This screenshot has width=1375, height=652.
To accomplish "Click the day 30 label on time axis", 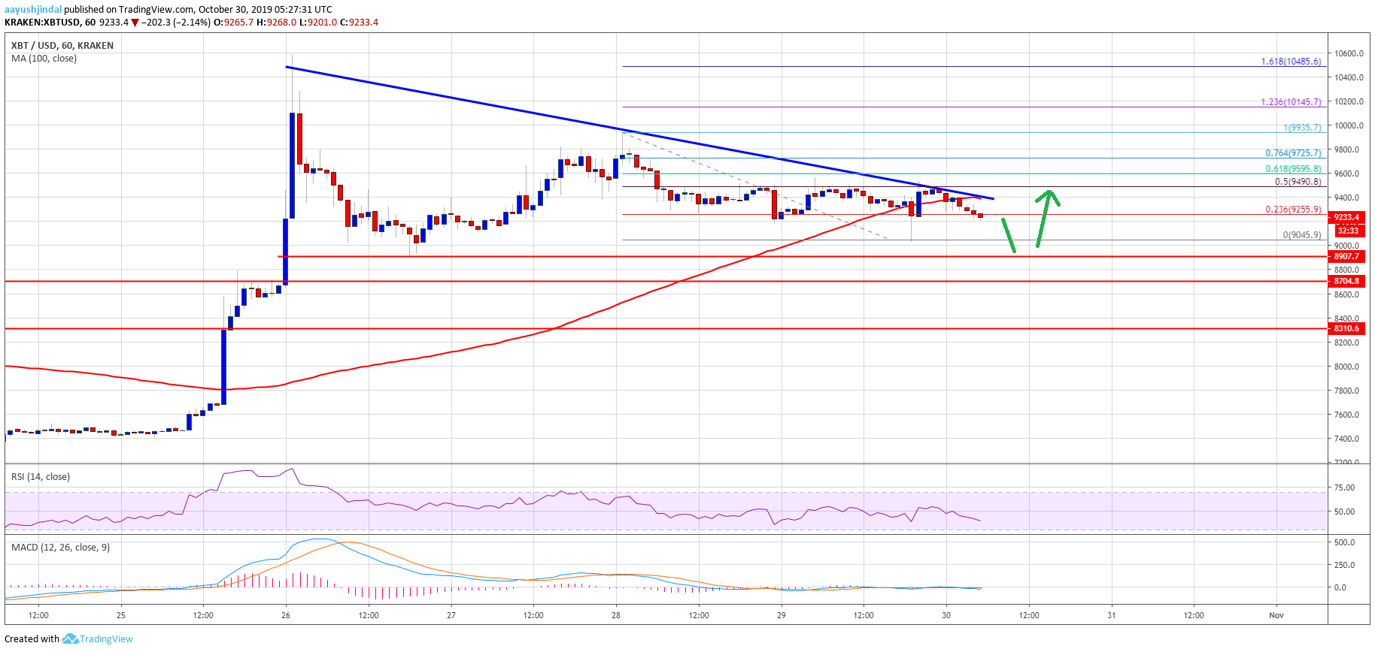I will click(x=946, y=616).
